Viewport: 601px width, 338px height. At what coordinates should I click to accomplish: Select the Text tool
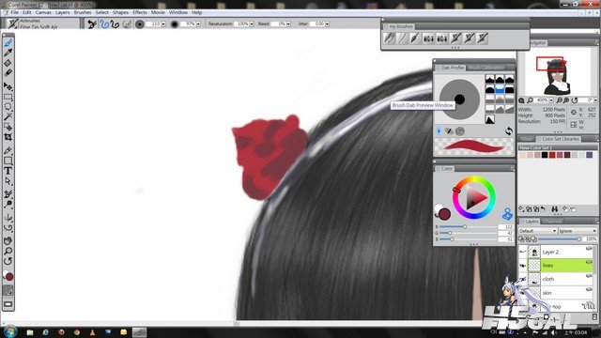(8, 171)
